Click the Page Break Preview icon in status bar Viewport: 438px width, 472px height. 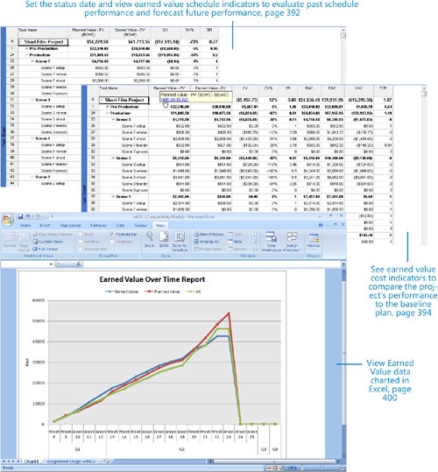(281, 468)
